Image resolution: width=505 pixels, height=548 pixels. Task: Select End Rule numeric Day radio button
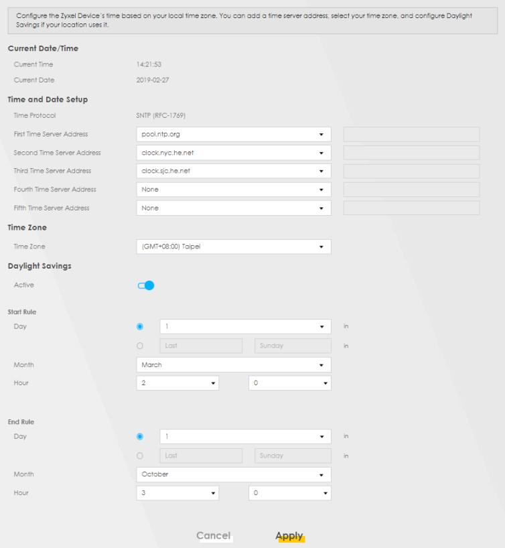pyautogui.click(x=140, y=437)
